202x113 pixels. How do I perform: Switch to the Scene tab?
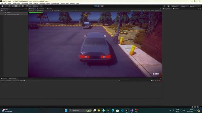pyautogui.click(x=50, y=9)
